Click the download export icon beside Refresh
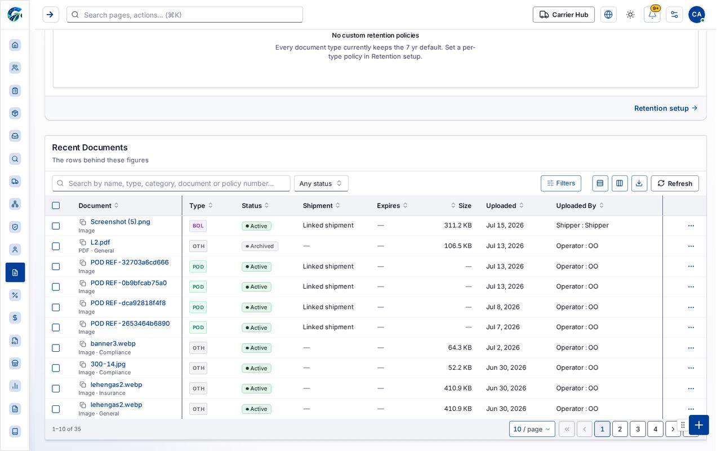The image size is (721, 451). click(x=639, y=183)
